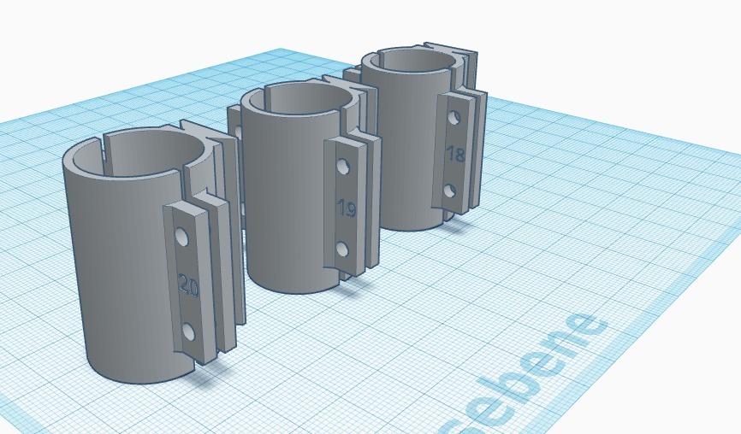Click the upper screw hole on clamp 19
The width and height of the screenshot is (741, 434).
343,166
